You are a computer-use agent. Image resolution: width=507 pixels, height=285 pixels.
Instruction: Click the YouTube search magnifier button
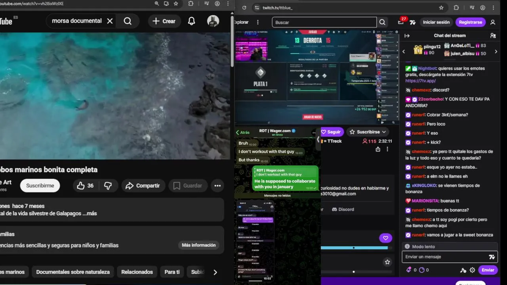point(128,21)
